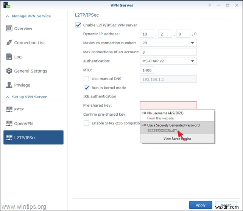
Task: Click the Set up VPN Server heading
Action: point(29,97)
